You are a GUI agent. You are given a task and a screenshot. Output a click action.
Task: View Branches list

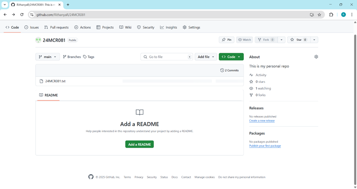(72, 57)
